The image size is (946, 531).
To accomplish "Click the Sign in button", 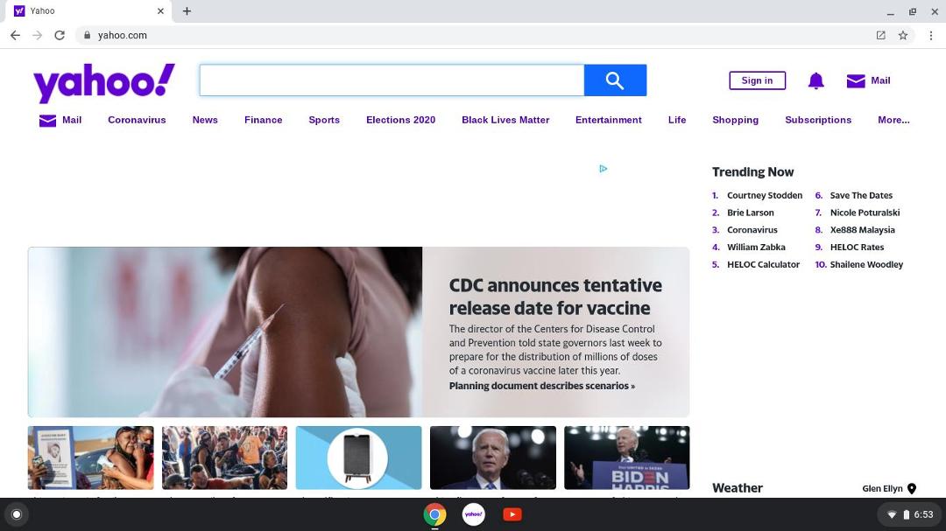I will point(757,80).
